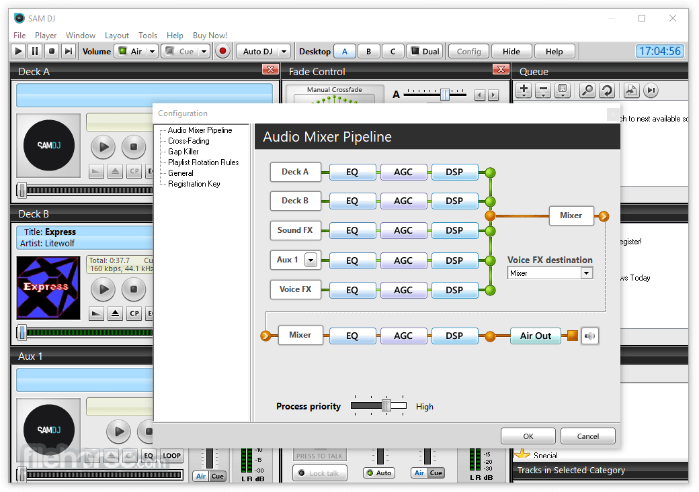Click Deck A EQ pipeline button
Viewport: 699px width, 492px height.
(352, 172)
